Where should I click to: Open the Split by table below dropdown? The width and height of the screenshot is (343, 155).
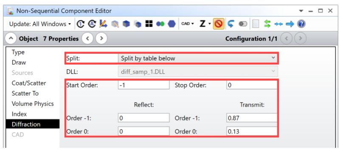coord(198,58)
